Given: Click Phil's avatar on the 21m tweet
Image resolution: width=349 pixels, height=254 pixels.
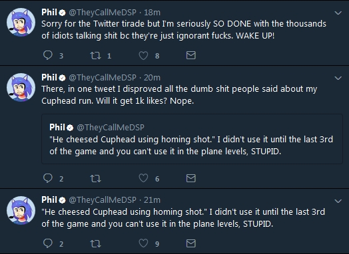Looking at the screenshot, I should 21,210.
